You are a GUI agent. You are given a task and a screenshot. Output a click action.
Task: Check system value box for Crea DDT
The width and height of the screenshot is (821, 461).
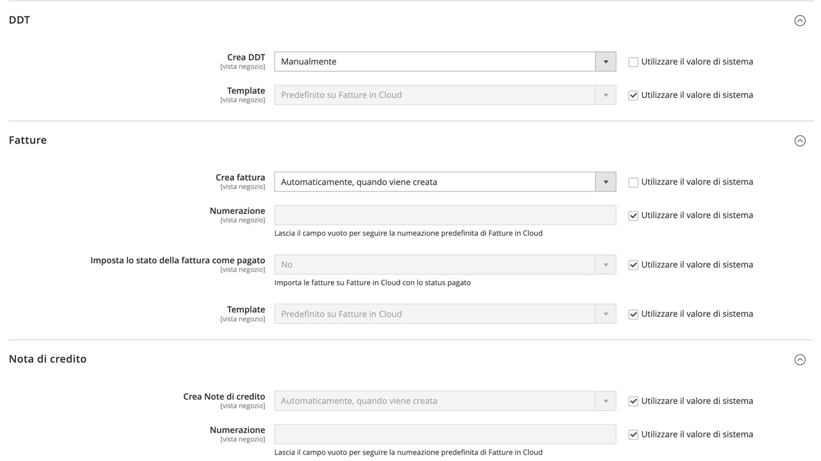click(x=633, y=62)
